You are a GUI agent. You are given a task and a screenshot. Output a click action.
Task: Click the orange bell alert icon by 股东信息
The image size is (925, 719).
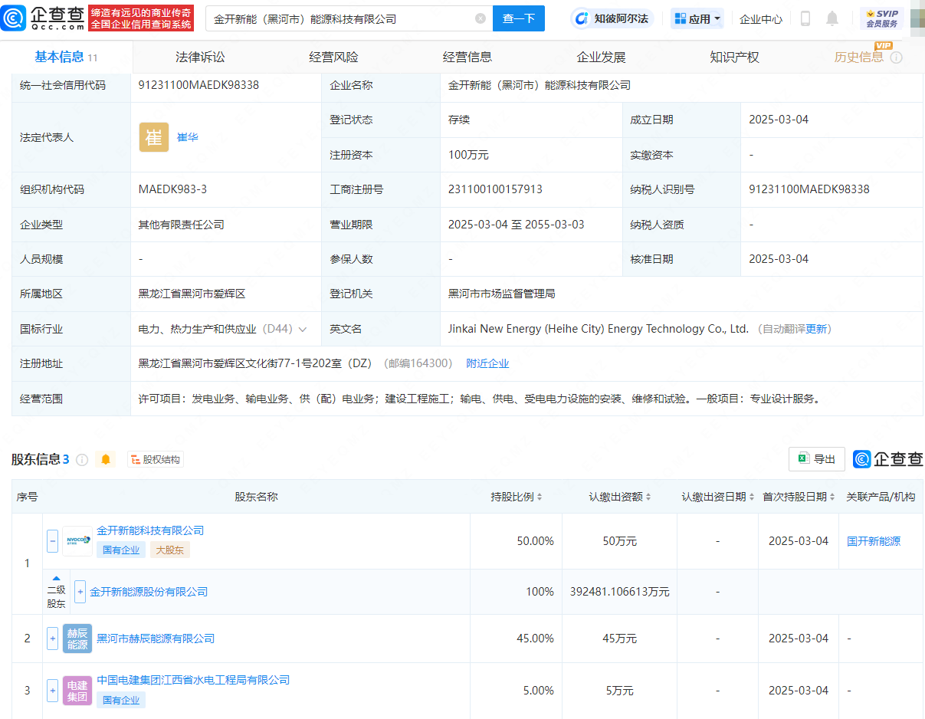[x=106, y=459]
